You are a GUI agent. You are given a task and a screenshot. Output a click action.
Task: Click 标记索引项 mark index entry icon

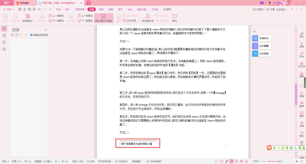tap(148, 18)
